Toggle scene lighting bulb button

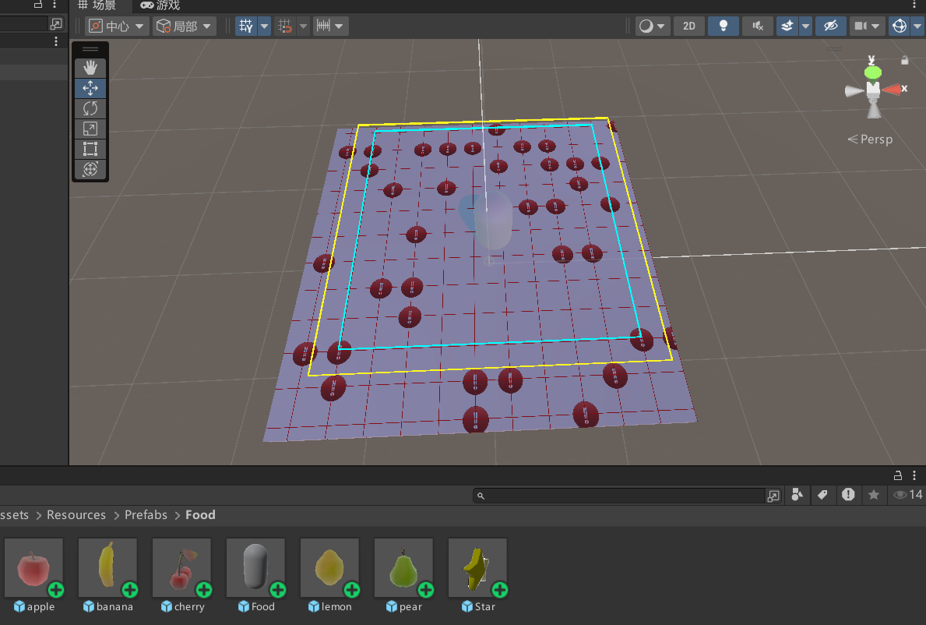click(723, 26)
